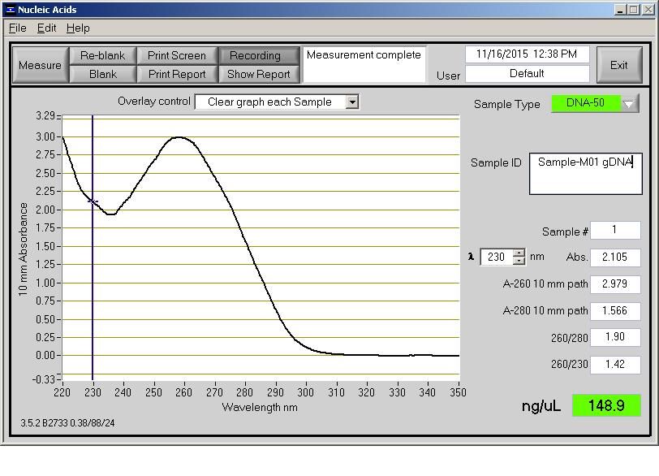
Task: Click the 'Measurement complete' status box
Action: click(364, 64)
